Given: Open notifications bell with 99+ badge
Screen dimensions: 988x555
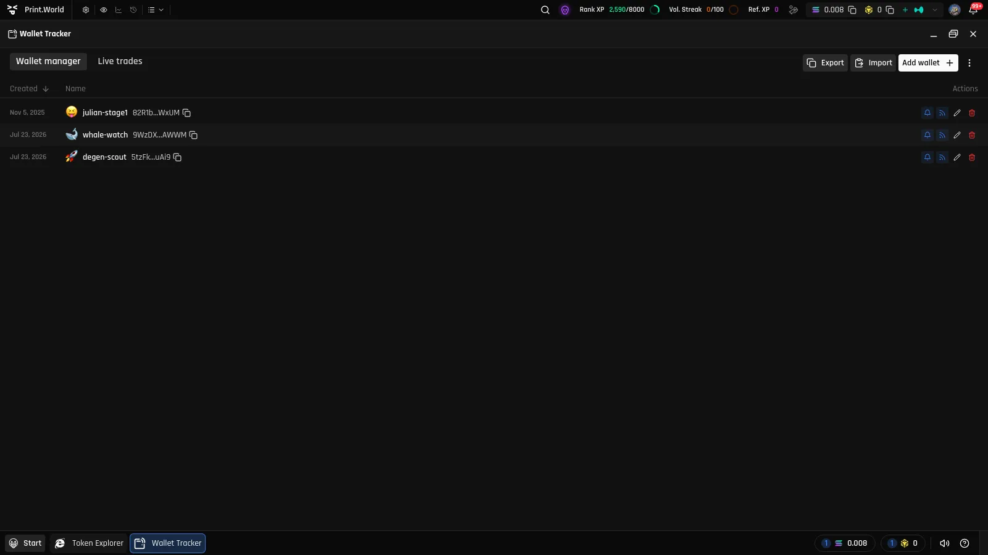Looking at the screenshot, I should (x=974, y=9).
